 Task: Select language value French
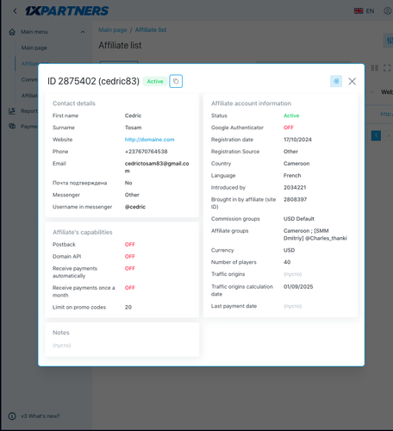tap(292, 176)
